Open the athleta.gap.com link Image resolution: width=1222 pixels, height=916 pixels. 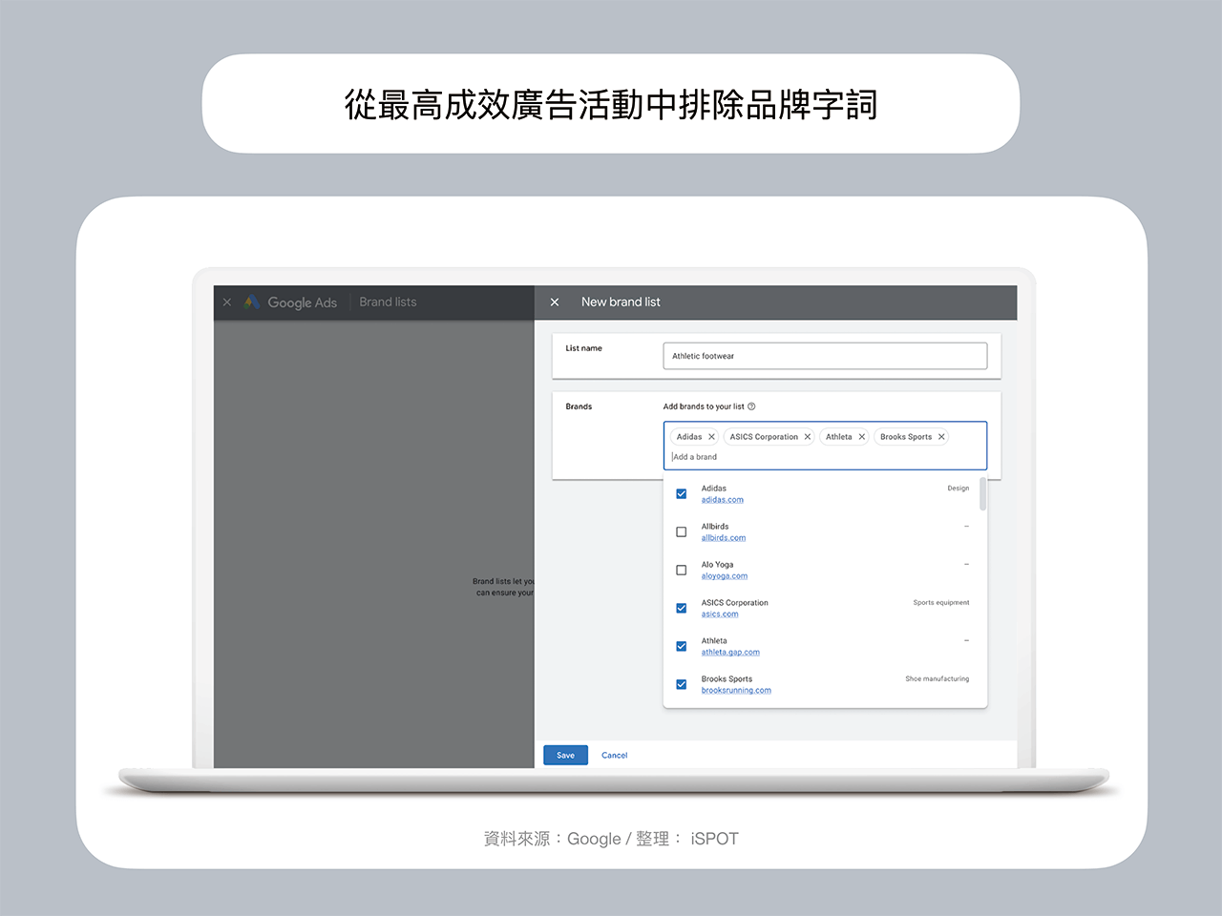730,653
